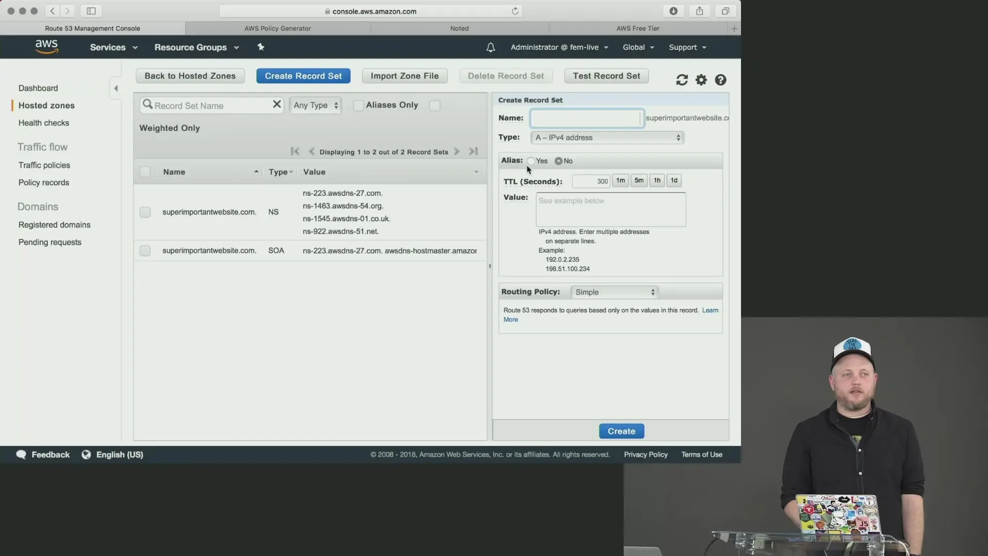This screenshot has width=988, height=556.
Task: Enable the Weighted Only checkbox
Action: coord(435,106)
